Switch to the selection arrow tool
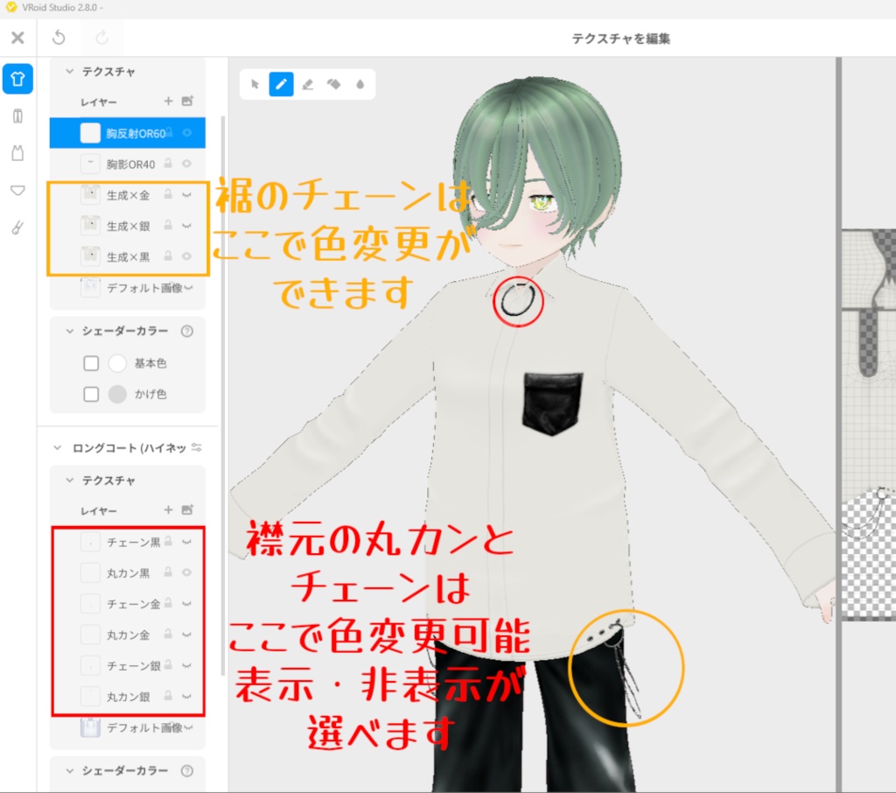The height and width of the screenshot is (793, 896). pyautogui.click(x=255, y=84)
